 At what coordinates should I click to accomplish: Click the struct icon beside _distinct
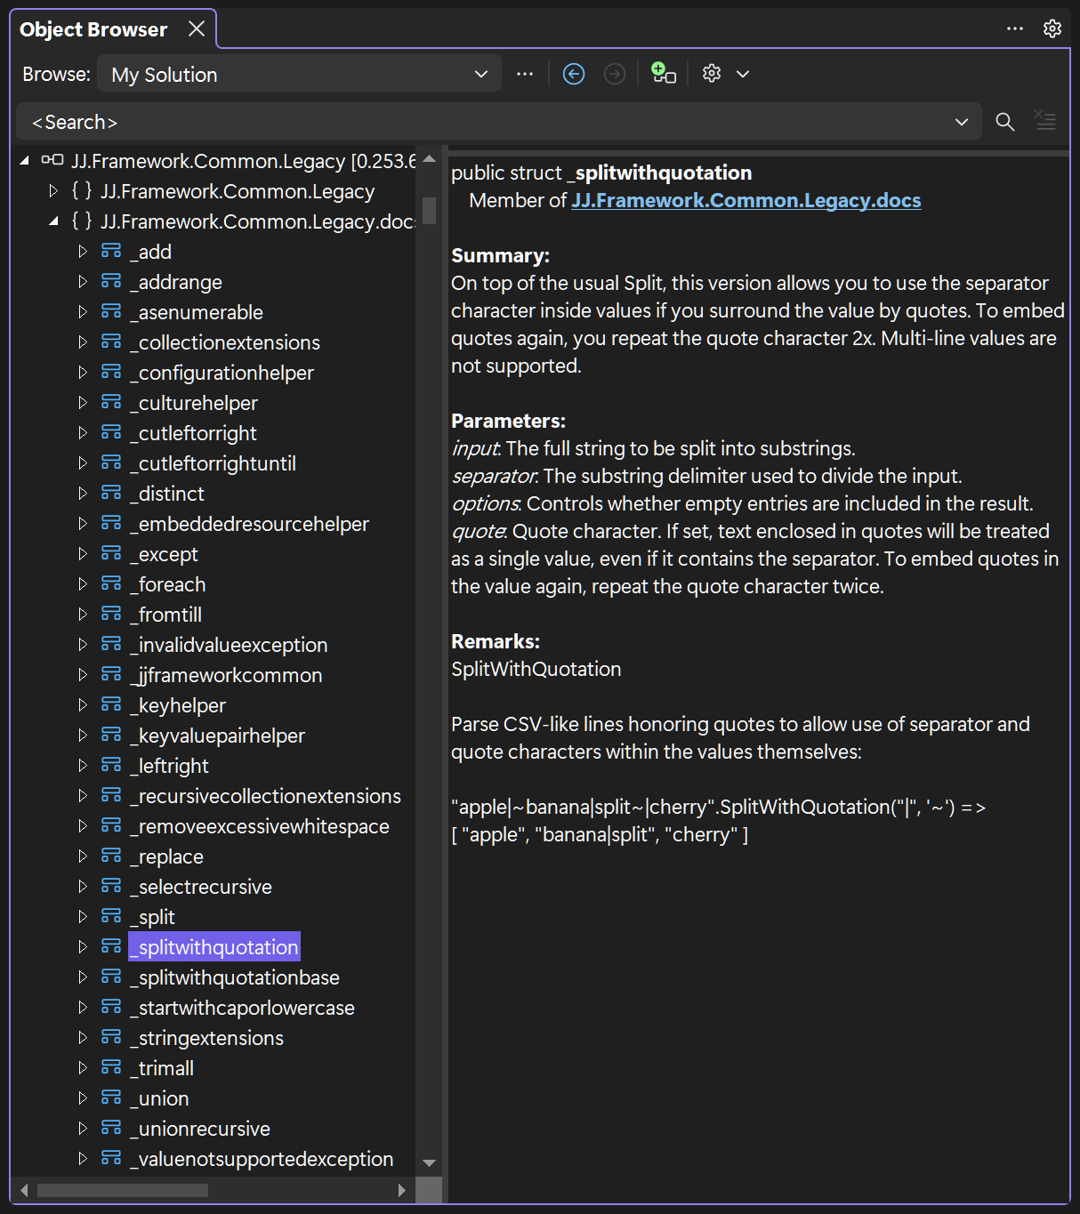(x=111, y=494)
